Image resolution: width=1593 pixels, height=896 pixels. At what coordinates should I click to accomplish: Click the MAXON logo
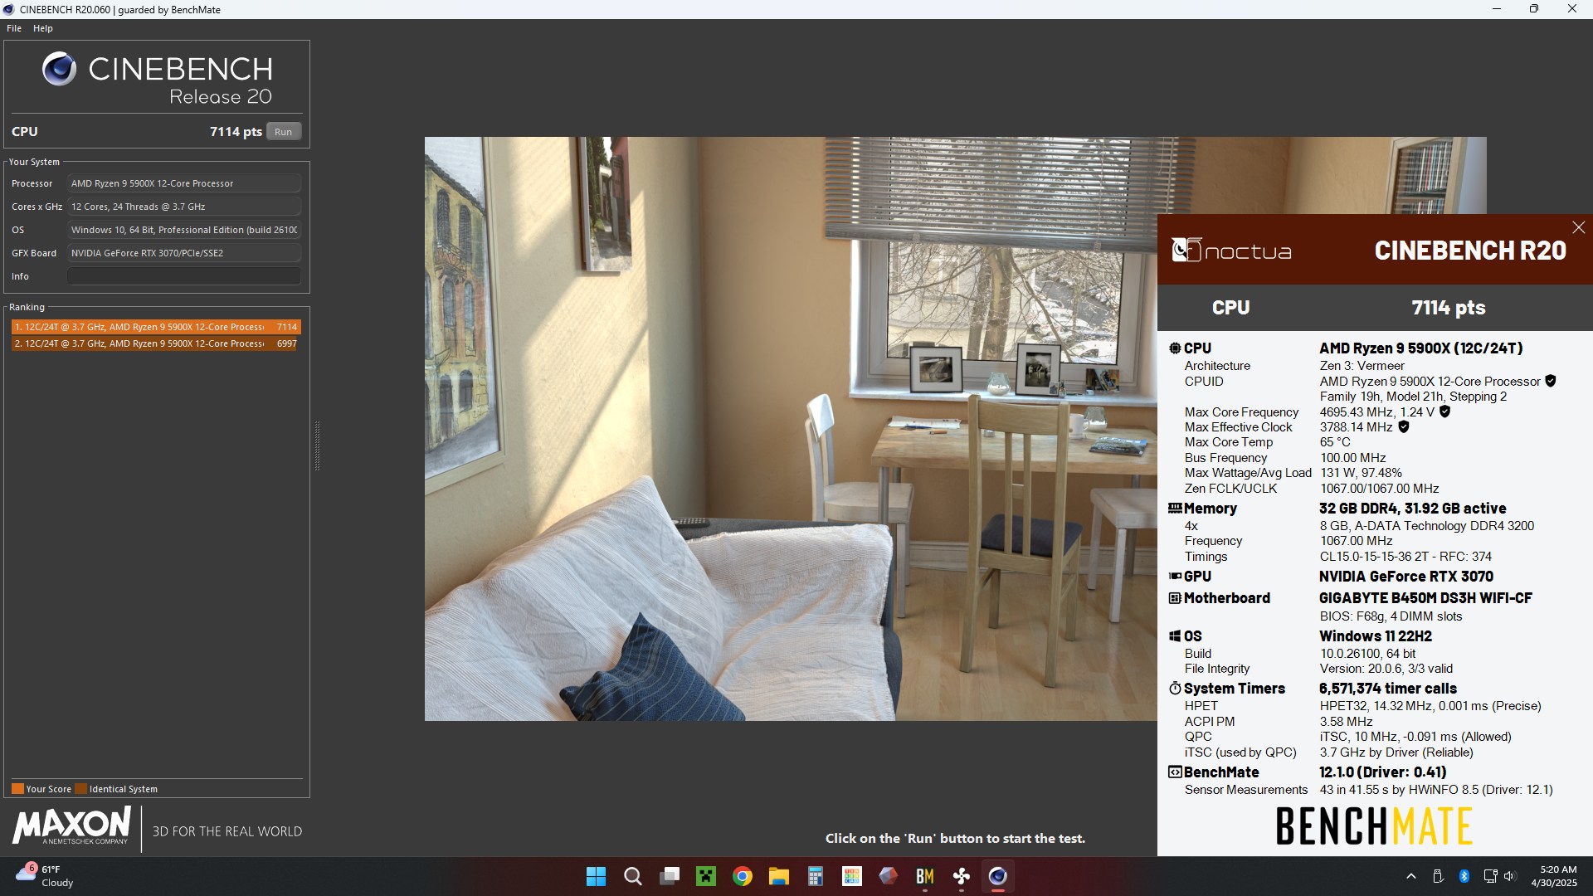(71, 826)
